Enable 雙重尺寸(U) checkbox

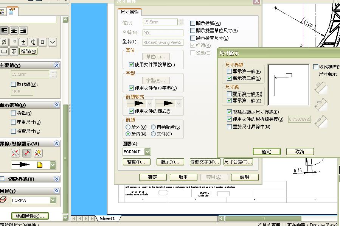click(x=14, y=122)
